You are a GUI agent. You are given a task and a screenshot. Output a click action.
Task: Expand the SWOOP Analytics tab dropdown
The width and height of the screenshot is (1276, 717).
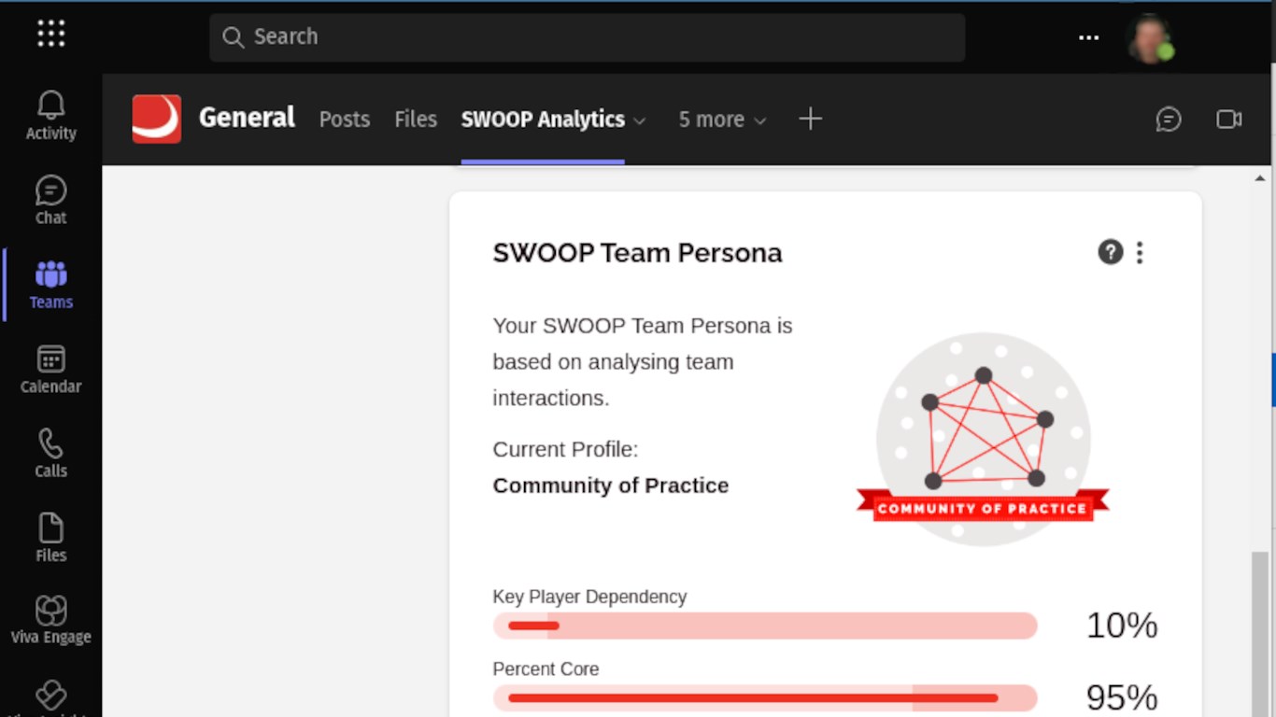pos(640,120)
